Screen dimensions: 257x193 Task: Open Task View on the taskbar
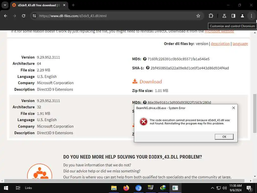[18, 188]
